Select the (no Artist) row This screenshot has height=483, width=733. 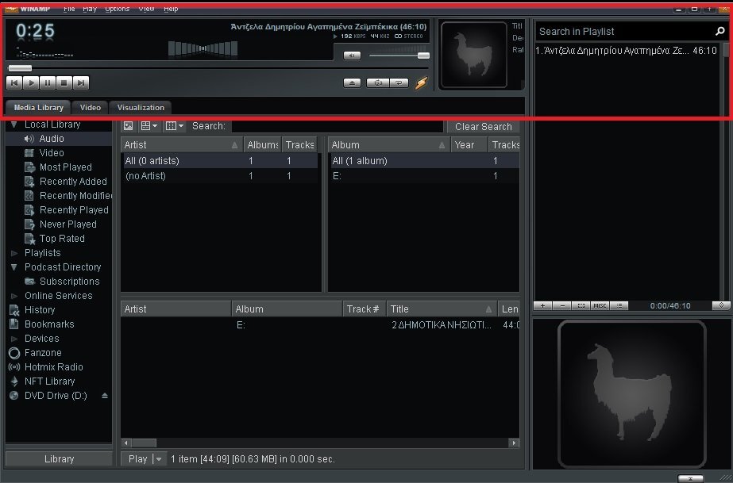pyautogui.click(x=220, y=176)
